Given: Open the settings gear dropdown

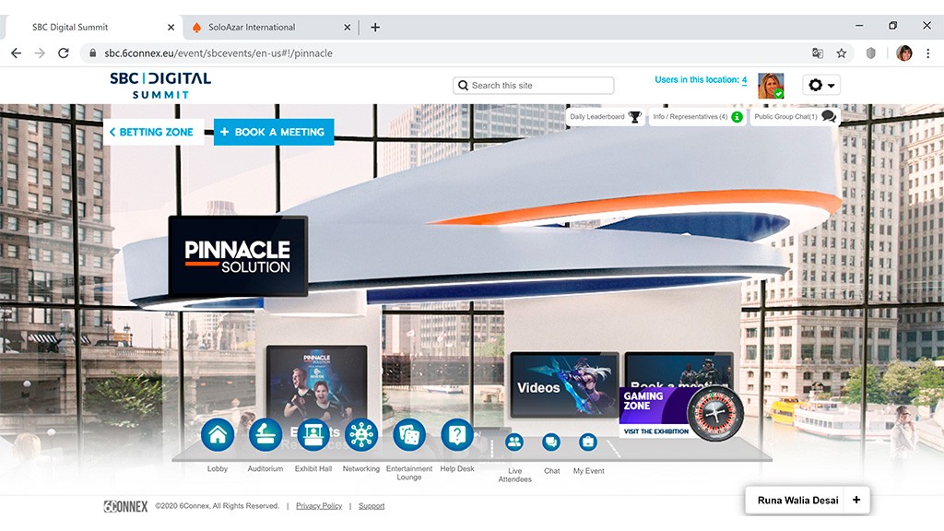Looking at the screenshot, I should 821,85.
